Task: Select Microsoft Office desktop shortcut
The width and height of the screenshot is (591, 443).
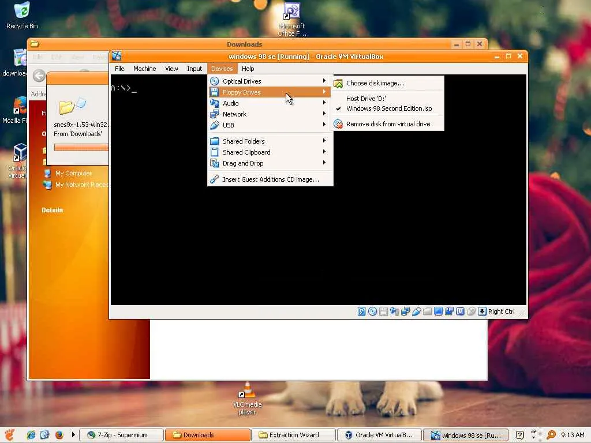Action: coord(292,19)
